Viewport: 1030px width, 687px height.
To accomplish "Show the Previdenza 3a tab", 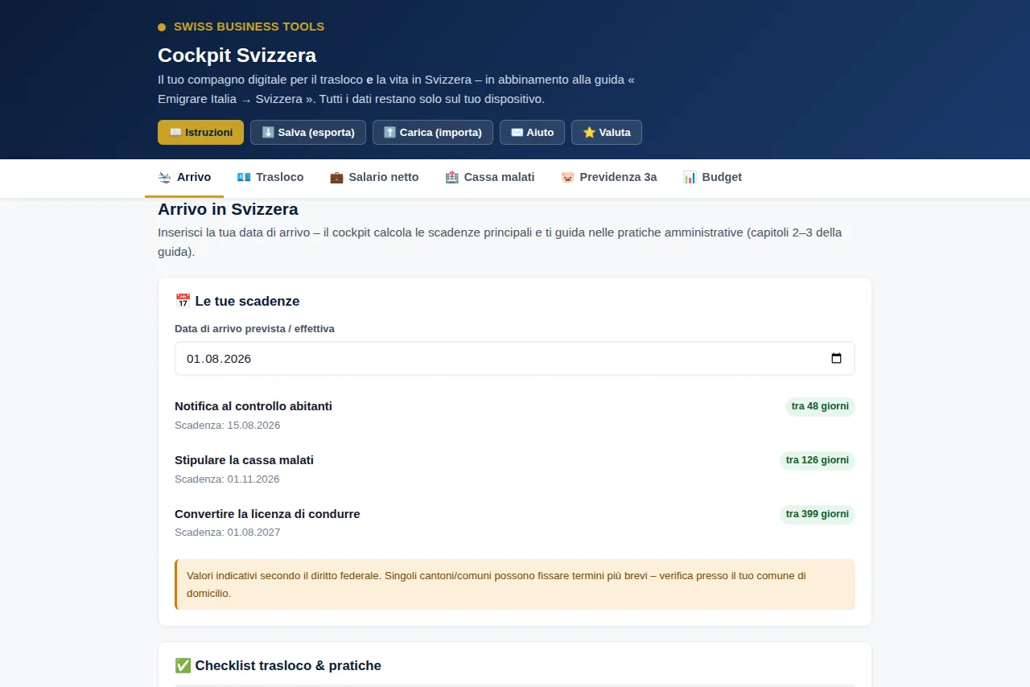I will pyautogui.click(x=609, y=177).
